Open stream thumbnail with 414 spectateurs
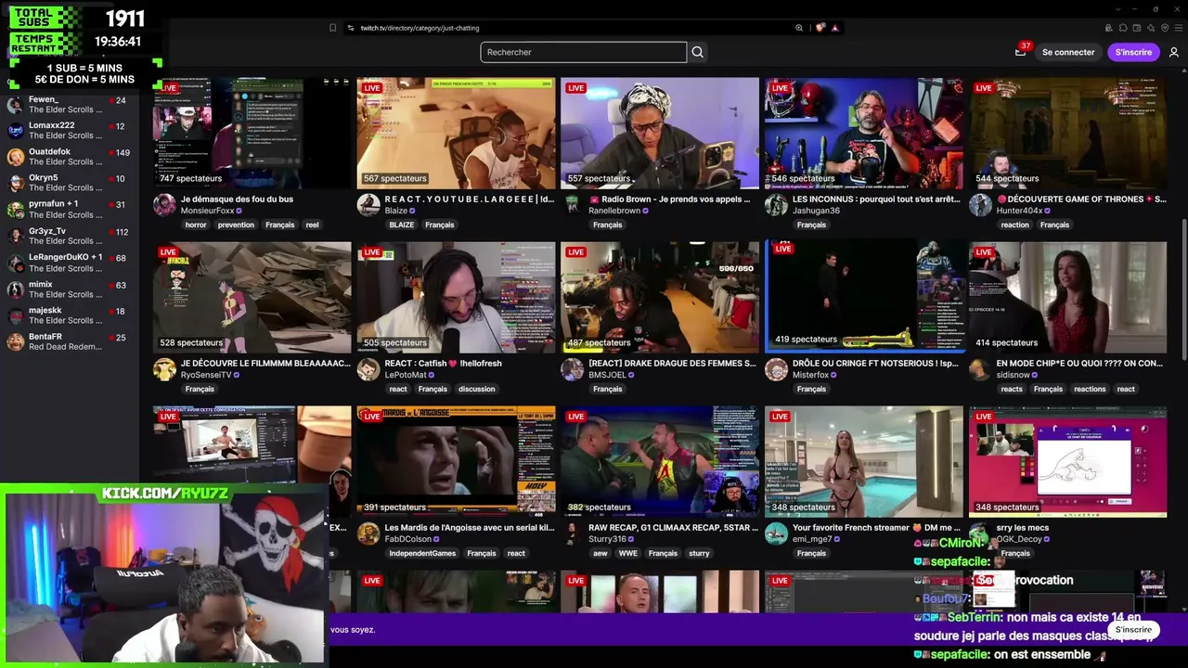The height and width of the screenshot is (668, 1188). [1067, 298]
